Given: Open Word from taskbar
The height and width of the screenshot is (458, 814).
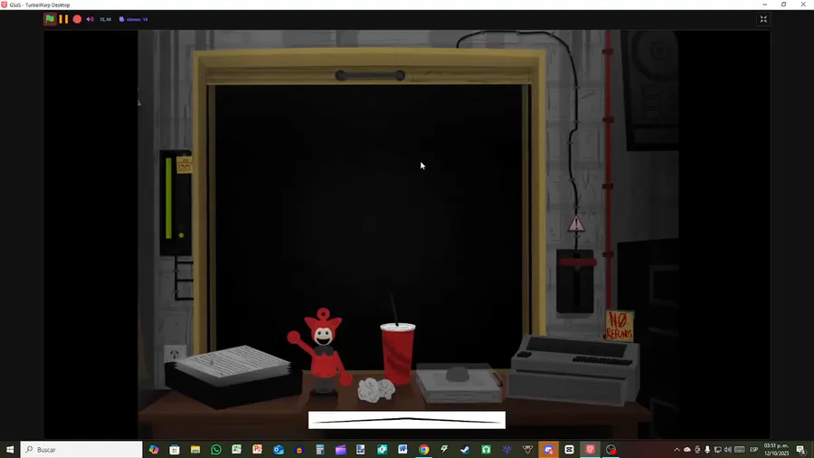Looking at the screenshot, I should (x=402, y=449).
